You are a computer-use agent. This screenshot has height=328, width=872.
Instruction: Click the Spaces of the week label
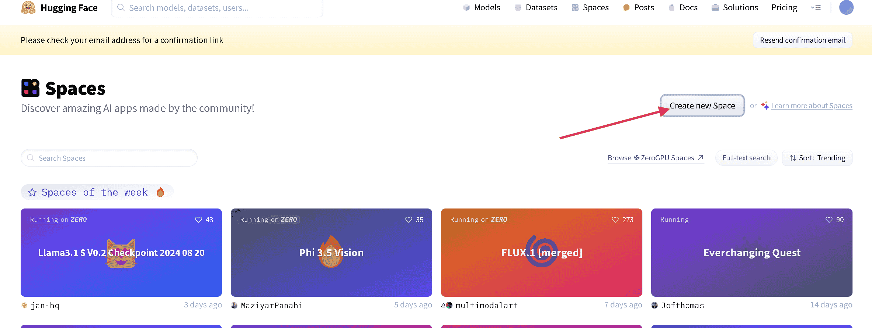click(x=95, y=192)
